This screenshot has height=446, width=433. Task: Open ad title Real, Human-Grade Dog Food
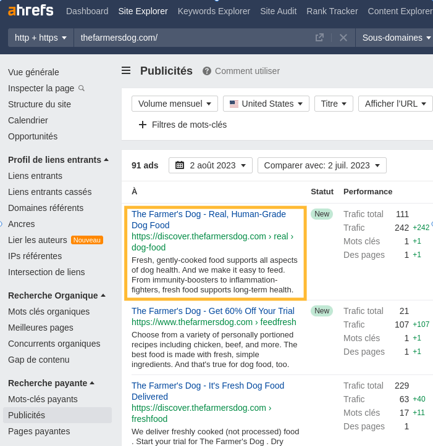(209, 220)
